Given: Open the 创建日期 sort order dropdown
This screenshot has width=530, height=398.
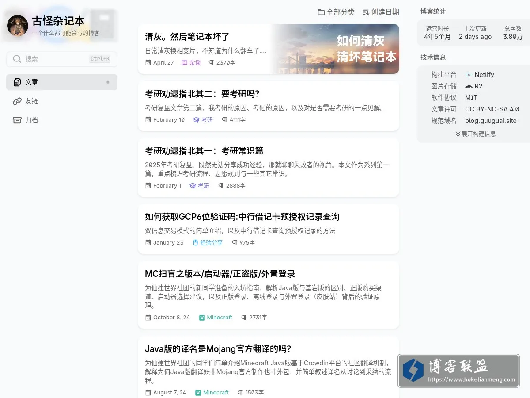Looking at the screenshot, I should (x=381, y=12).
